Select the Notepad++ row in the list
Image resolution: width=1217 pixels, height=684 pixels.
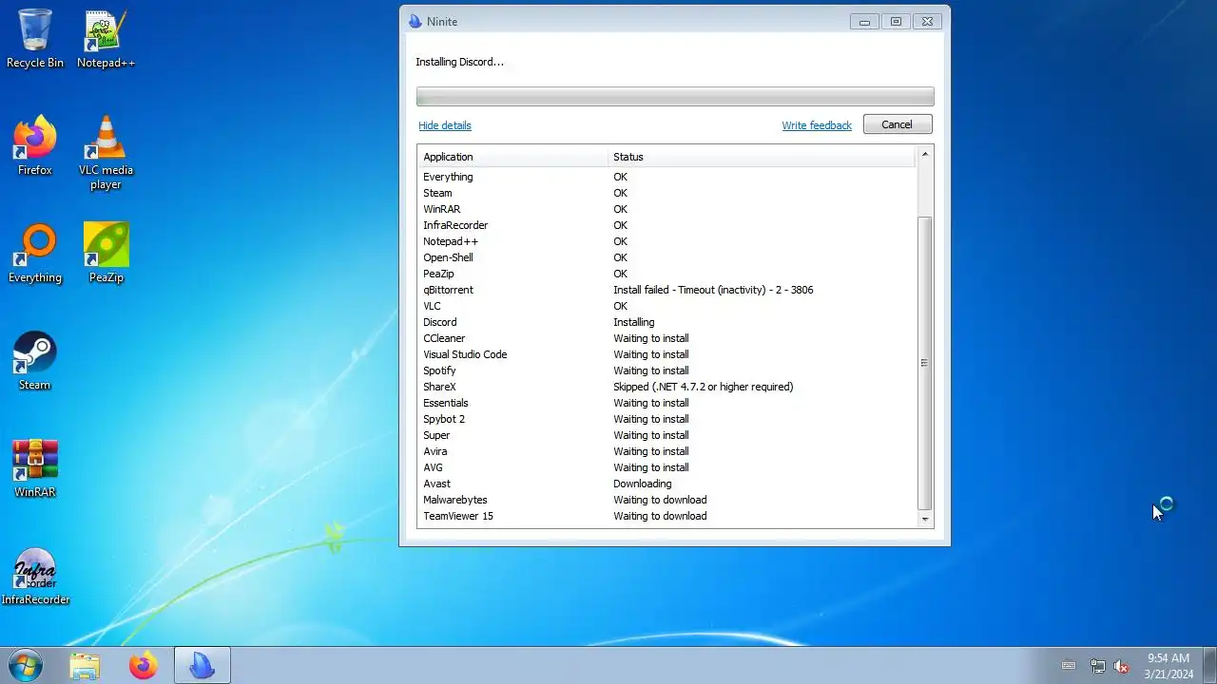pos(666,241)
